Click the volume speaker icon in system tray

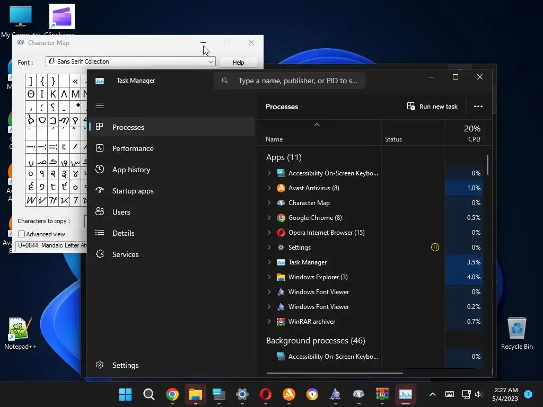pos(479,394)
